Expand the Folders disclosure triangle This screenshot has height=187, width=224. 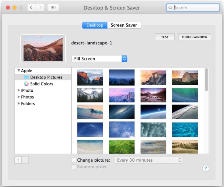tap(19, 103)
